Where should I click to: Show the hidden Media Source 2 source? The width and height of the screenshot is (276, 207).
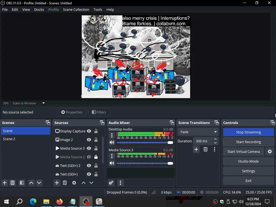(x=89, y=157)
